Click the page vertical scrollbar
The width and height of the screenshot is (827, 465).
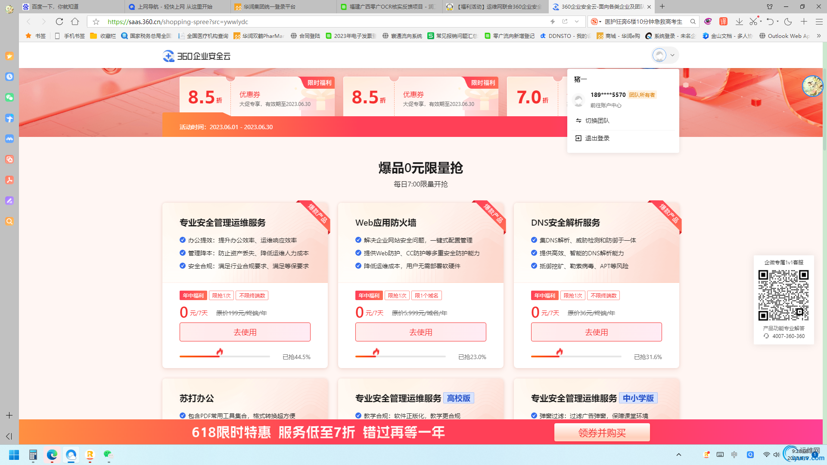click(824, 108)
